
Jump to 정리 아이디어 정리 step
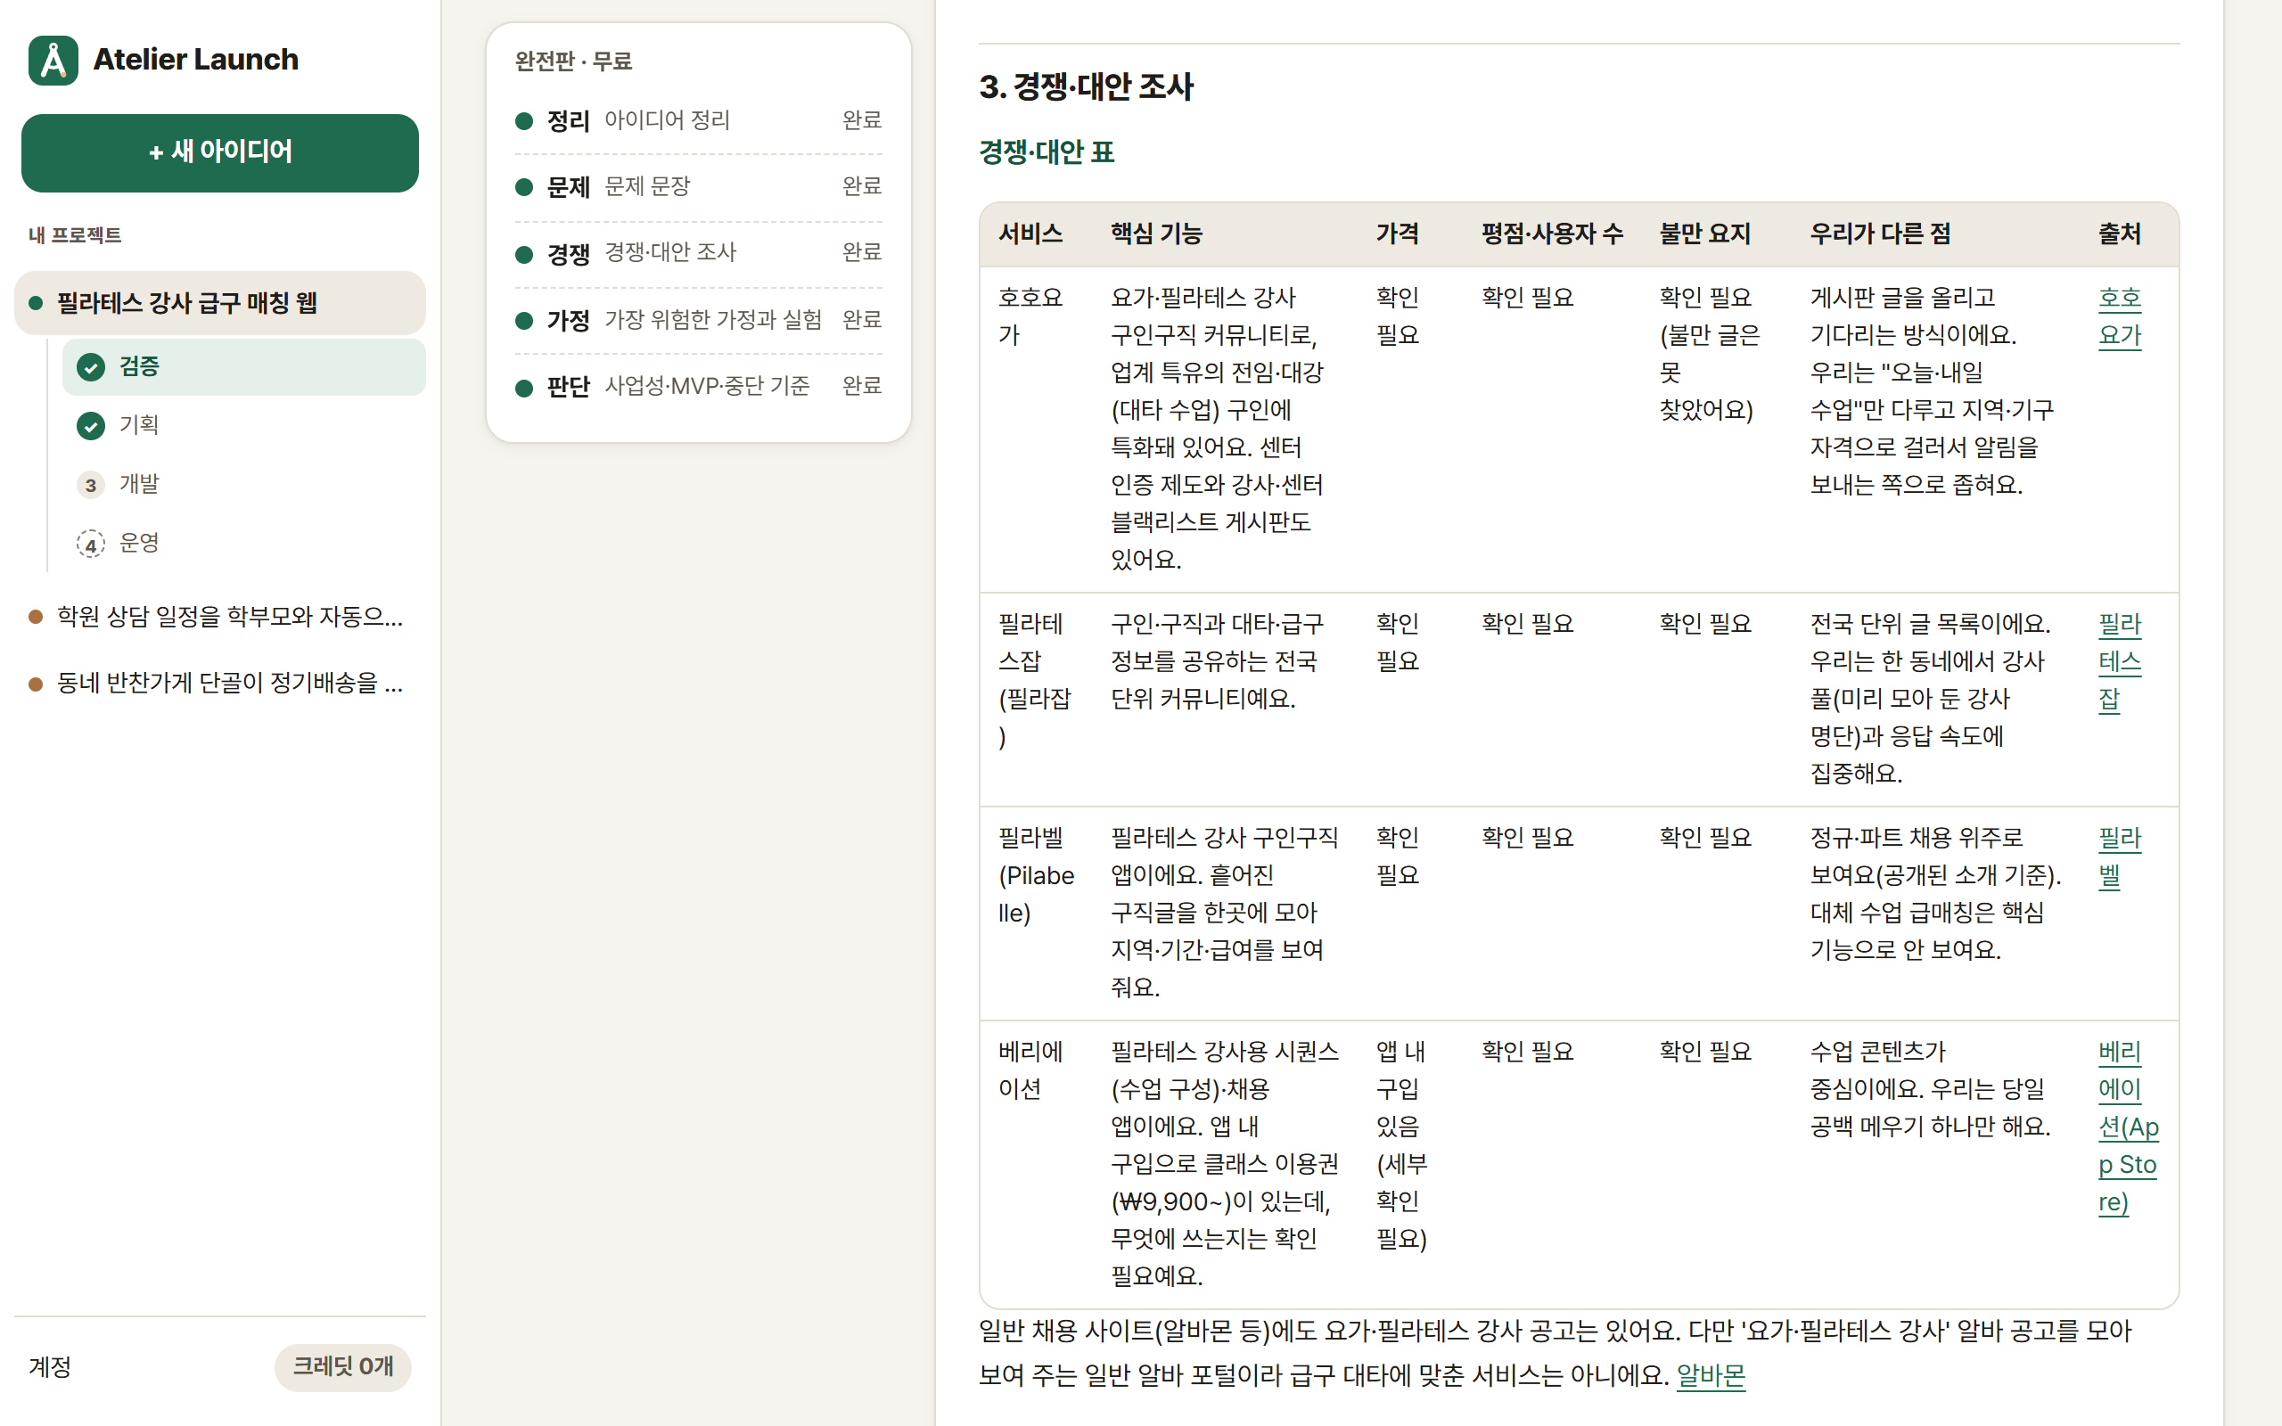pyautogui.click(x=698, y=120)
